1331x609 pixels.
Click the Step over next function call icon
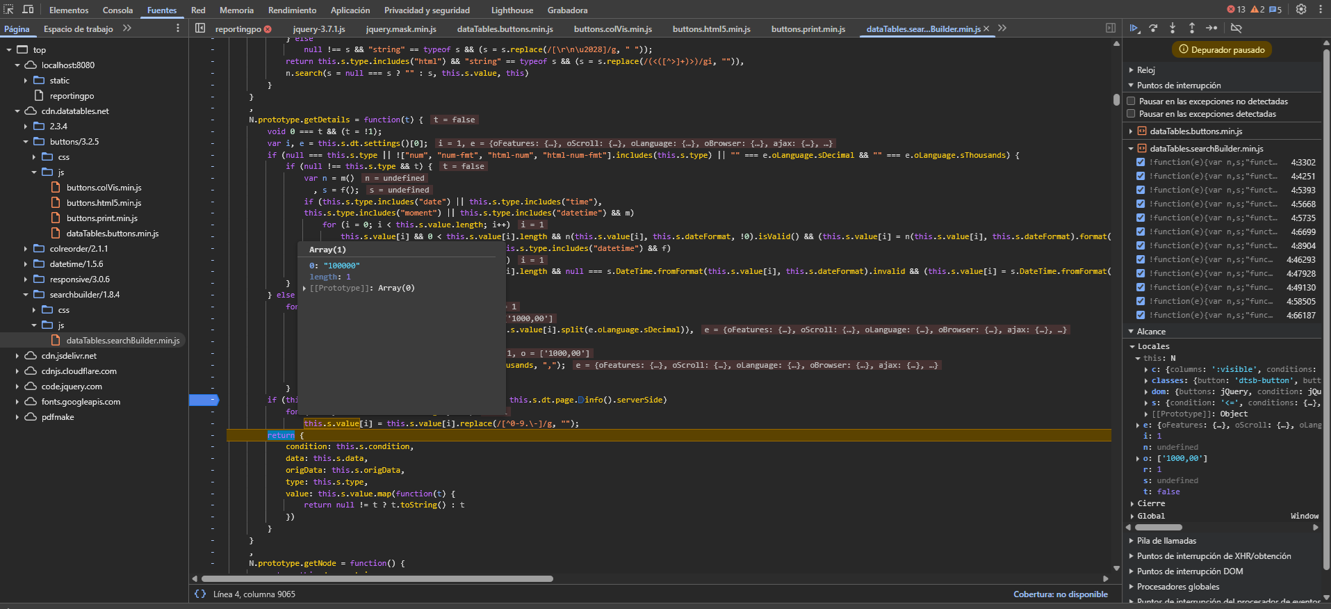pyautogui.click(x=1154, y=29)
